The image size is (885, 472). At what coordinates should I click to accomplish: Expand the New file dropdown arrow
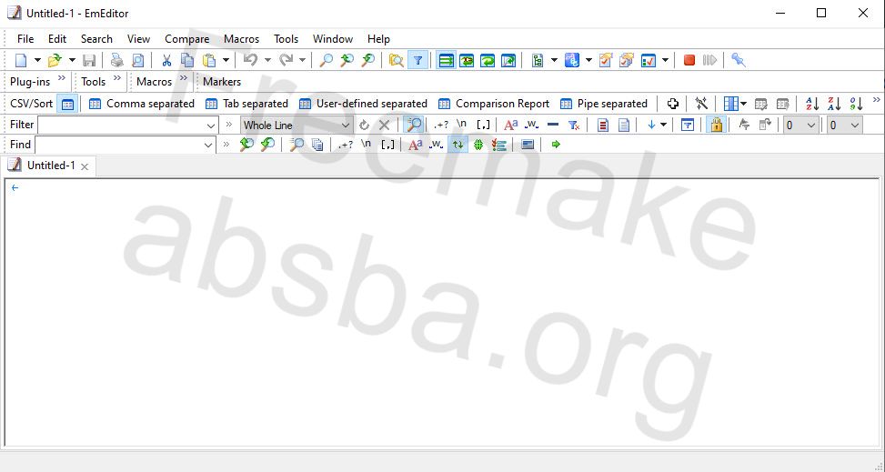(37, 60)
